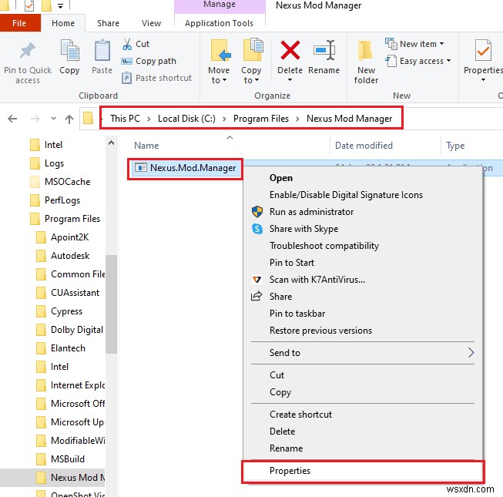The height and width of the screenshot is (497, 503).
Task: Open recent locations dropdown chevron
Action: coord(53,119)
